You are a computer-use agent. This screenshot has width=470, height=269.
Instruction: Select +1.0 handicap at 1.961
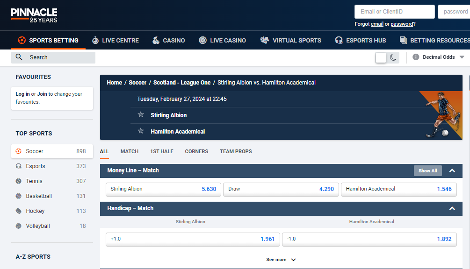coord(193,239)
